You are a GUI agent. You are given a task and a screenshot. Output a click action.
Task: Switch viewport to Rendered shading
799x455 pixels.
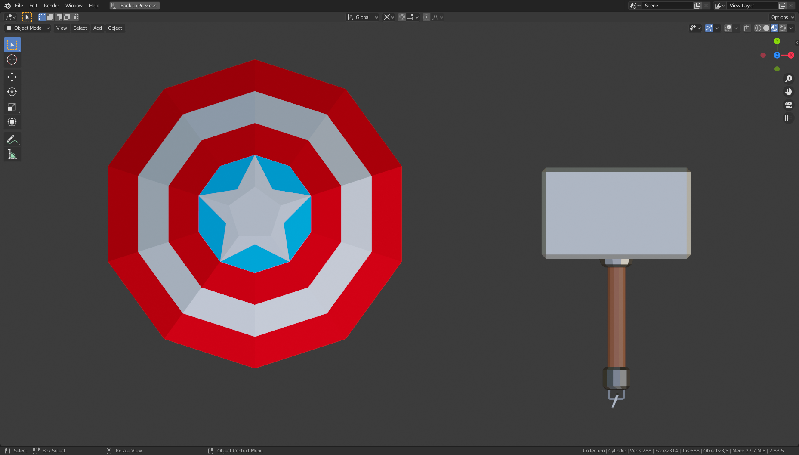pos(784,28)
